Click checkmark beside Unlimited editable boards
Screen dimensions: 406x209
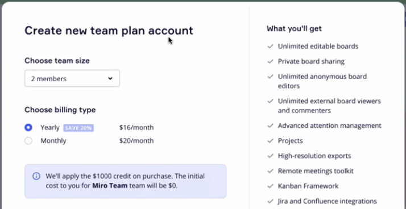click(x=270, y=47)
